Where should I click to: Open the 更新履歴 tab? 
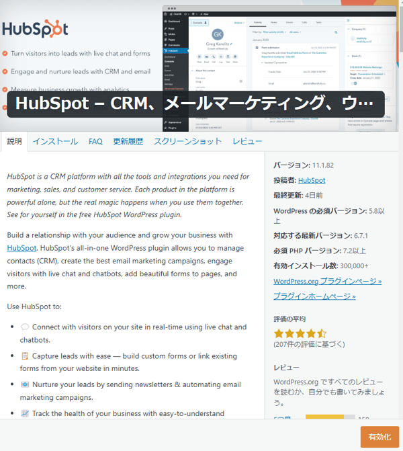click(x=128, y=142)
